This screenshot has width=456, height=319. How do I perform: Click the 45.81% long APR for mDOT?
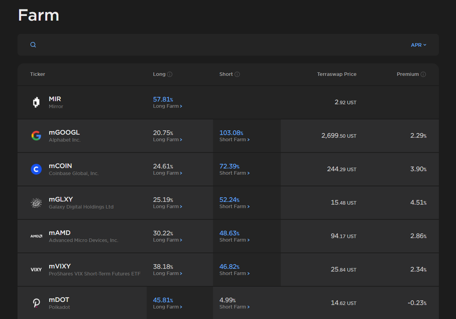click(163, 300)
